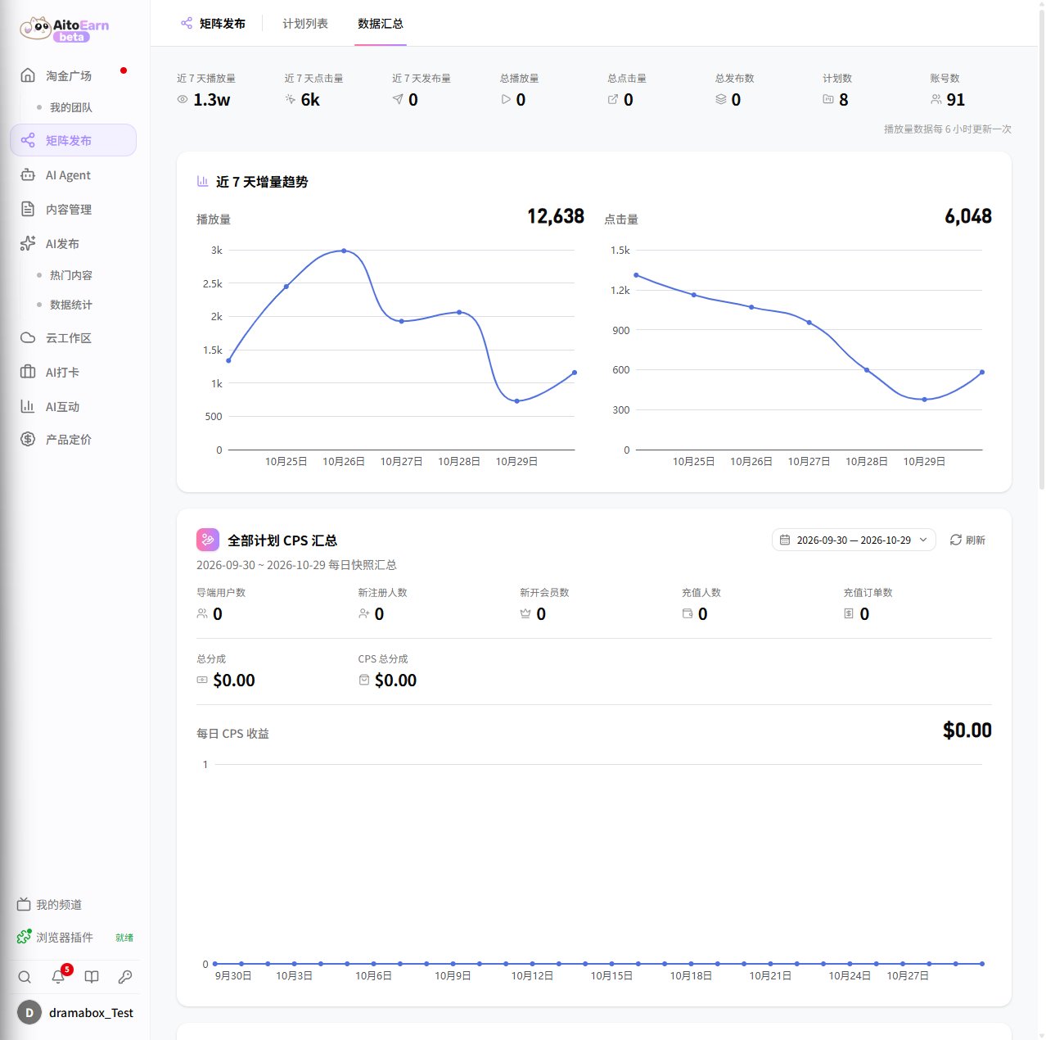Click the 近7天增量趋势 chart icon
The image size is (1046, 1040).
coord(202,182)
